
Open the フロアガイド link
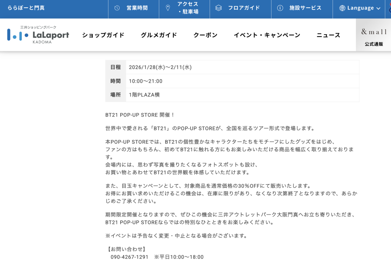pos(244,8)
